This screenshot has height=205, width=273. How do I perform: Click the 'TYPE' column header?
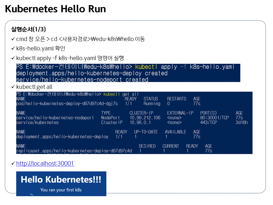pyautogui.click(x=106, y=113)
